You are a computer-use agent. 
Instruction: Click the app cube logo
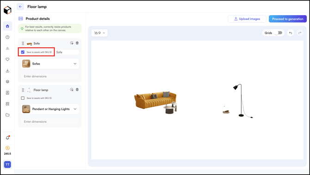(7, 10)
